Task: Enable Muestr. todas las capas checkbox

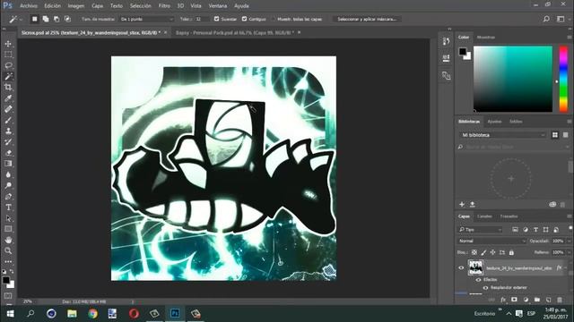Action: [x=273, y=19]
